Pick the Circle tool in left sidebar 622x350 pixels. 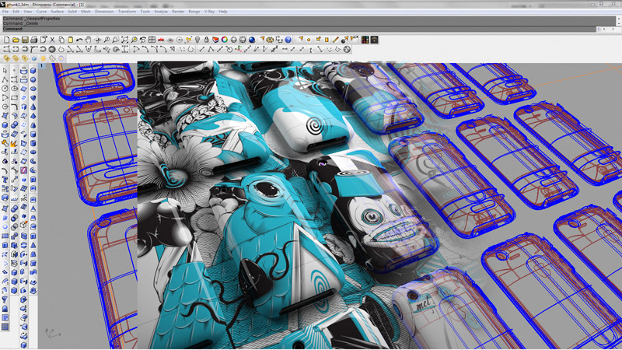coord(5,89)
